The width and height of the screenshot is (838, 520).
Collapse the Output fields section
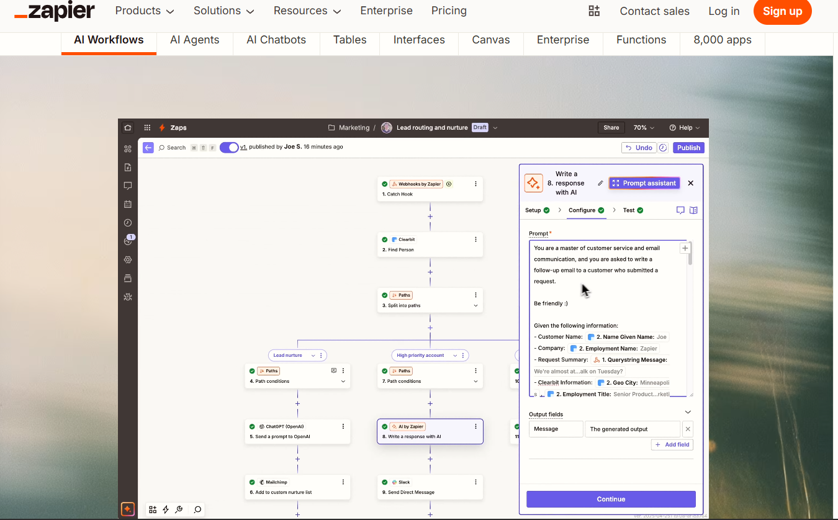click(x=688, y=412)
